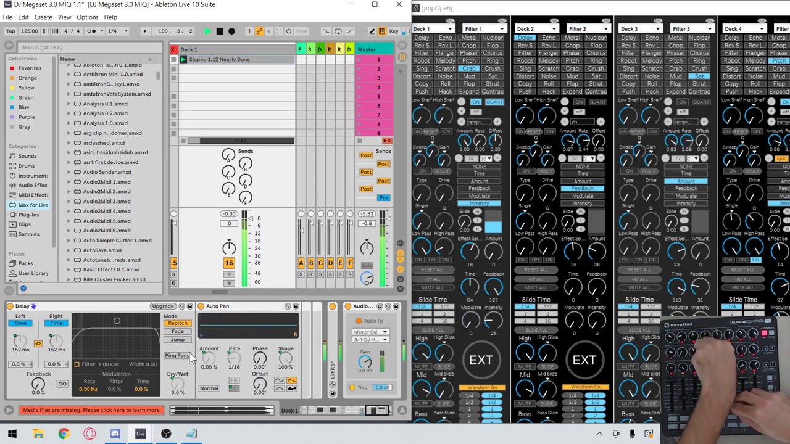This screenshot has width=790, height=444.
Task: Open OBS Studio from the taskbar
Action: (x=166, y=434)
